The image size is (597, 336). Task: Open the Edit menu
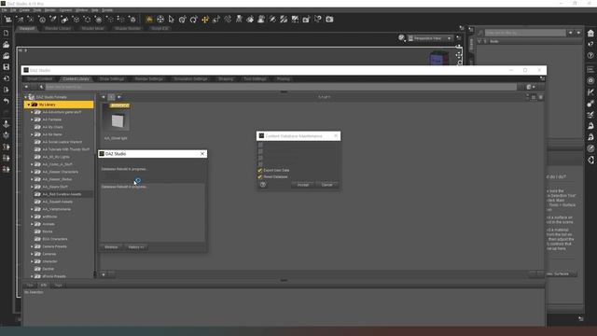coord(13,10)
